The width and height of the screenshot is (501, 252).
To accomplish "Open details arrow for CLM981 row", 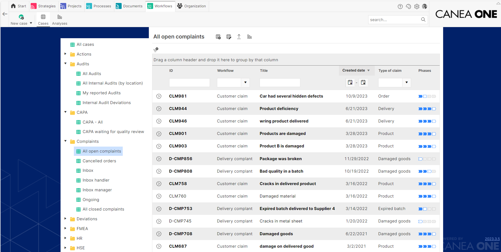I will [x=159, y=96].
